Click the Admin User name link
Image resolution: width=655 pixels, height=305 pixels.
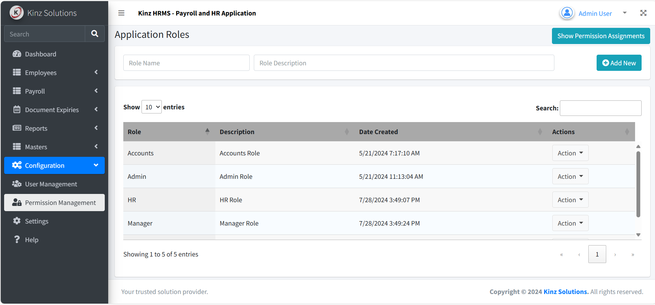point(595,13)
